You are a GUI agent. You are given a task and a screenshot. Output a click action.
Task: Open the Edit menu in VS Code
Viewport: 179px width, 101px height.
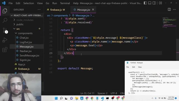pyautogui.click(x=18, y=3)
